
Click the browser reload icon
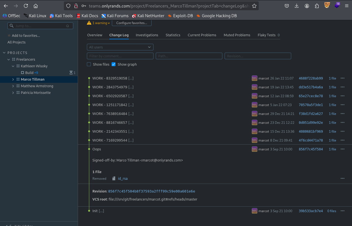pyautogui.click(x=26, y=6)
